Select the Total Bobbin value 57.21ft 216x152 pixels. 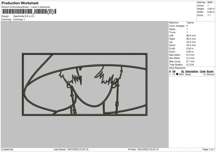click(190, 65)
